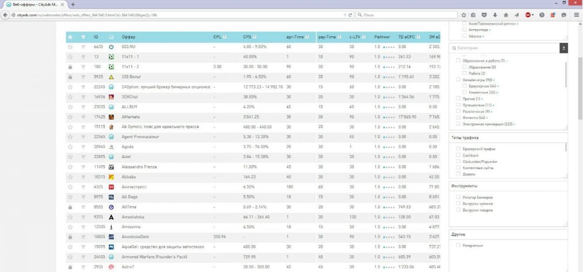
Task: Open the AnastasiaDate offer link
Action: (135, 237)
